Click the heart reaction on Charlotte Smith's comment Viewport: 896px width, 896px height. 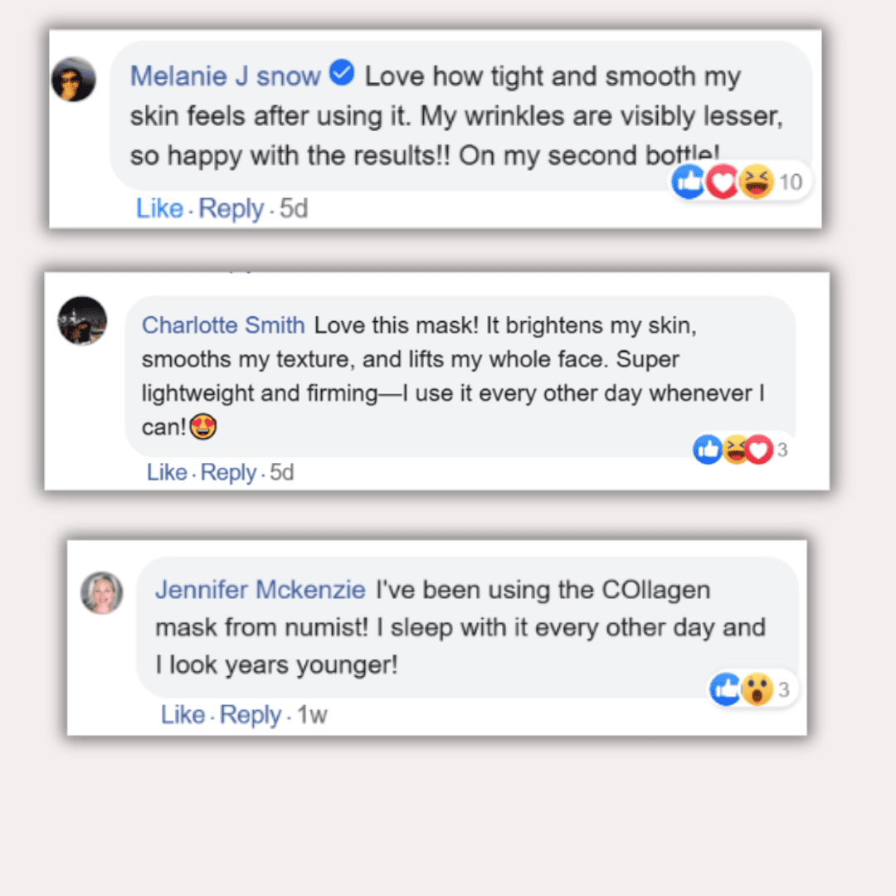pos(759,450)
